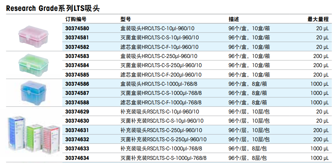
Task: Click the column header '最大量程'
Action: [x=318, y=19]
